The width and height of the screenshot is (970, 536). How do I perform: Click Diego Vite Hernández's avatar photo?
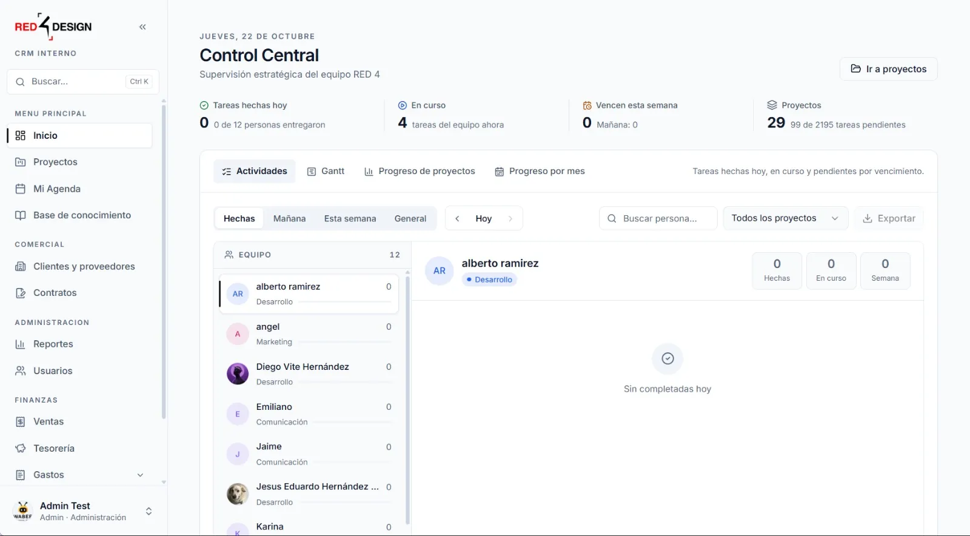click(238, 374)
